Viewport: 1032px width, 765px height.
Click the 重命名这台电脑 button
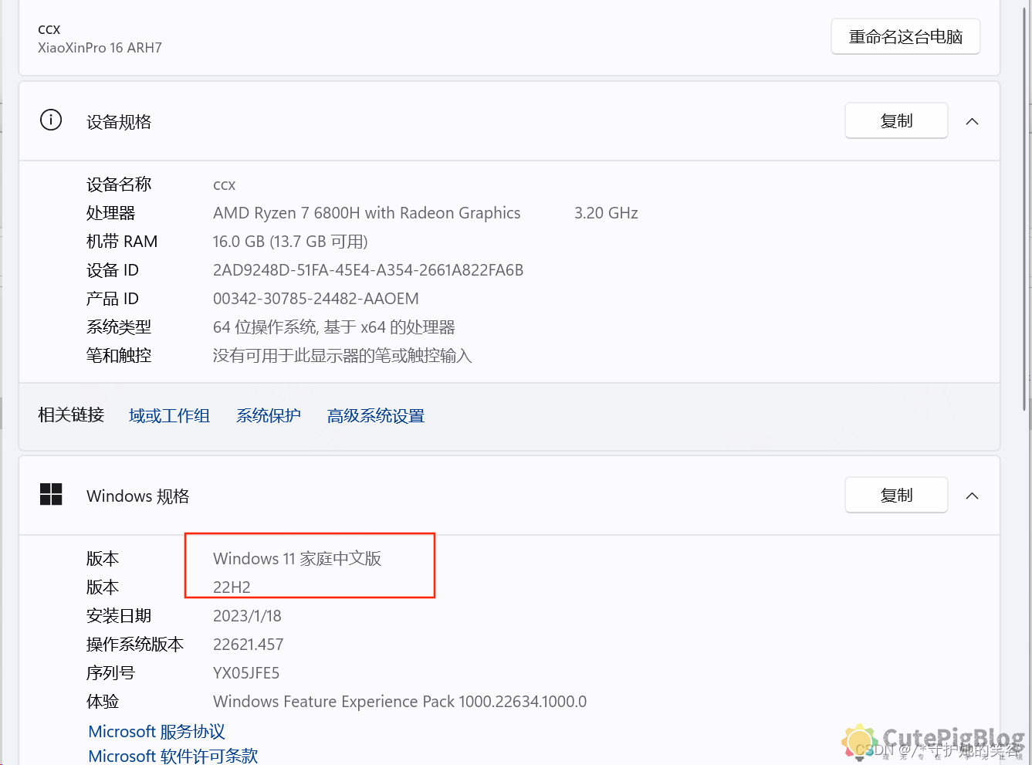point(905,36)
